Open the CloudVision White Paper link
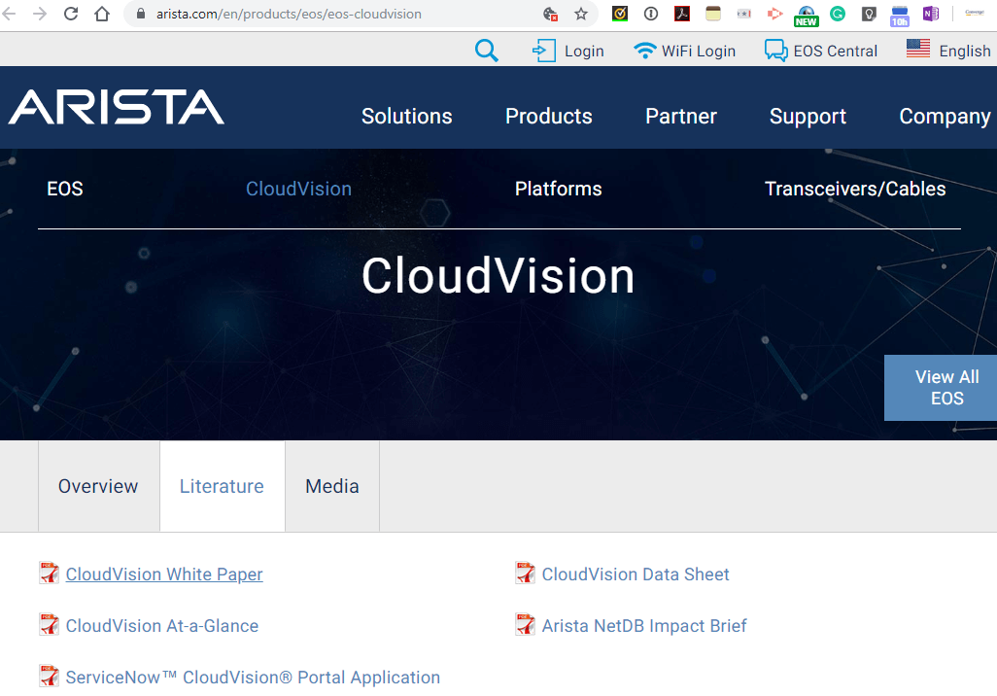Viewport: 997px width, 696px height. [163, 574]
